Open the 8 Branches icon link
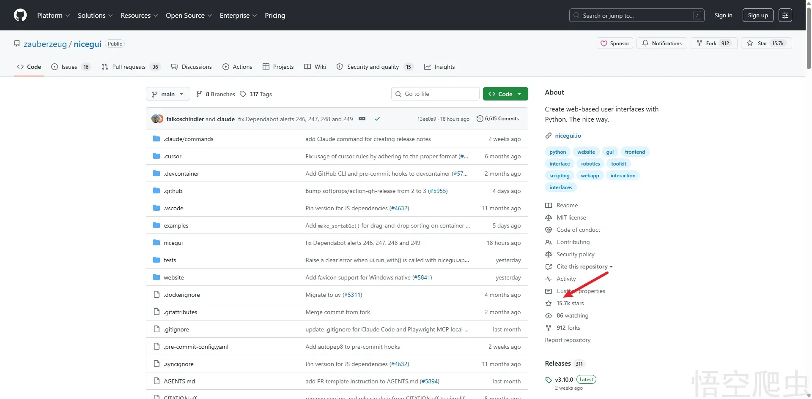Image resolution: width=812 pixels, height=399 pixels. [199, 94]
